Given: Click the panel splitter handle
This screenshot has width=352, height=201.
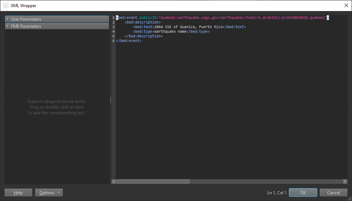Looking at the screenshot, I should pyautogui.click(x=110, y=100).
